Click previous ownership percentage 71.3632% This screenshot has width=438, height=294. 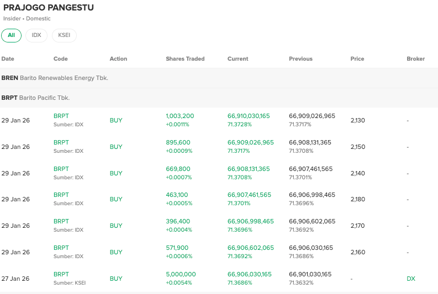(x=301, y=283)
